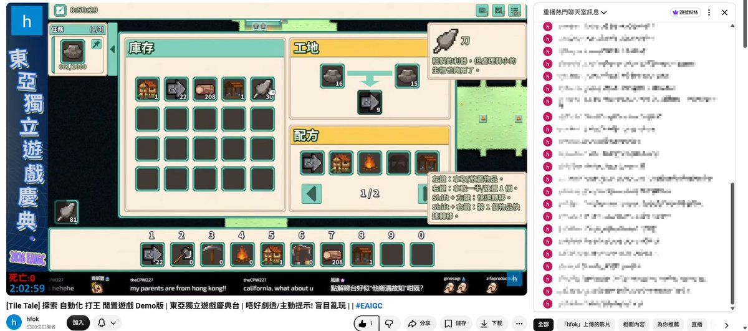The height and width of the screenshot is (331, 748).
Task: Toggle the notification bell for hfok
Action: coord(102,323)
